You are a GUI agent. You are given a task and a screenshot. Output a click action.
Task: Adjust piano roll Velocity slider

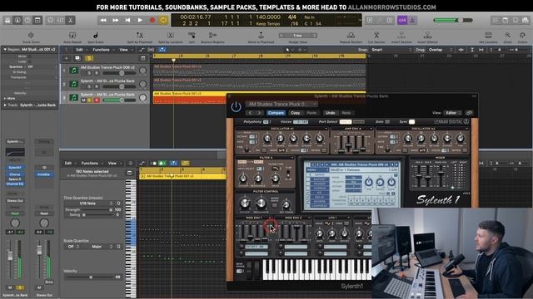pyautogui.click(x=90, y=277)
